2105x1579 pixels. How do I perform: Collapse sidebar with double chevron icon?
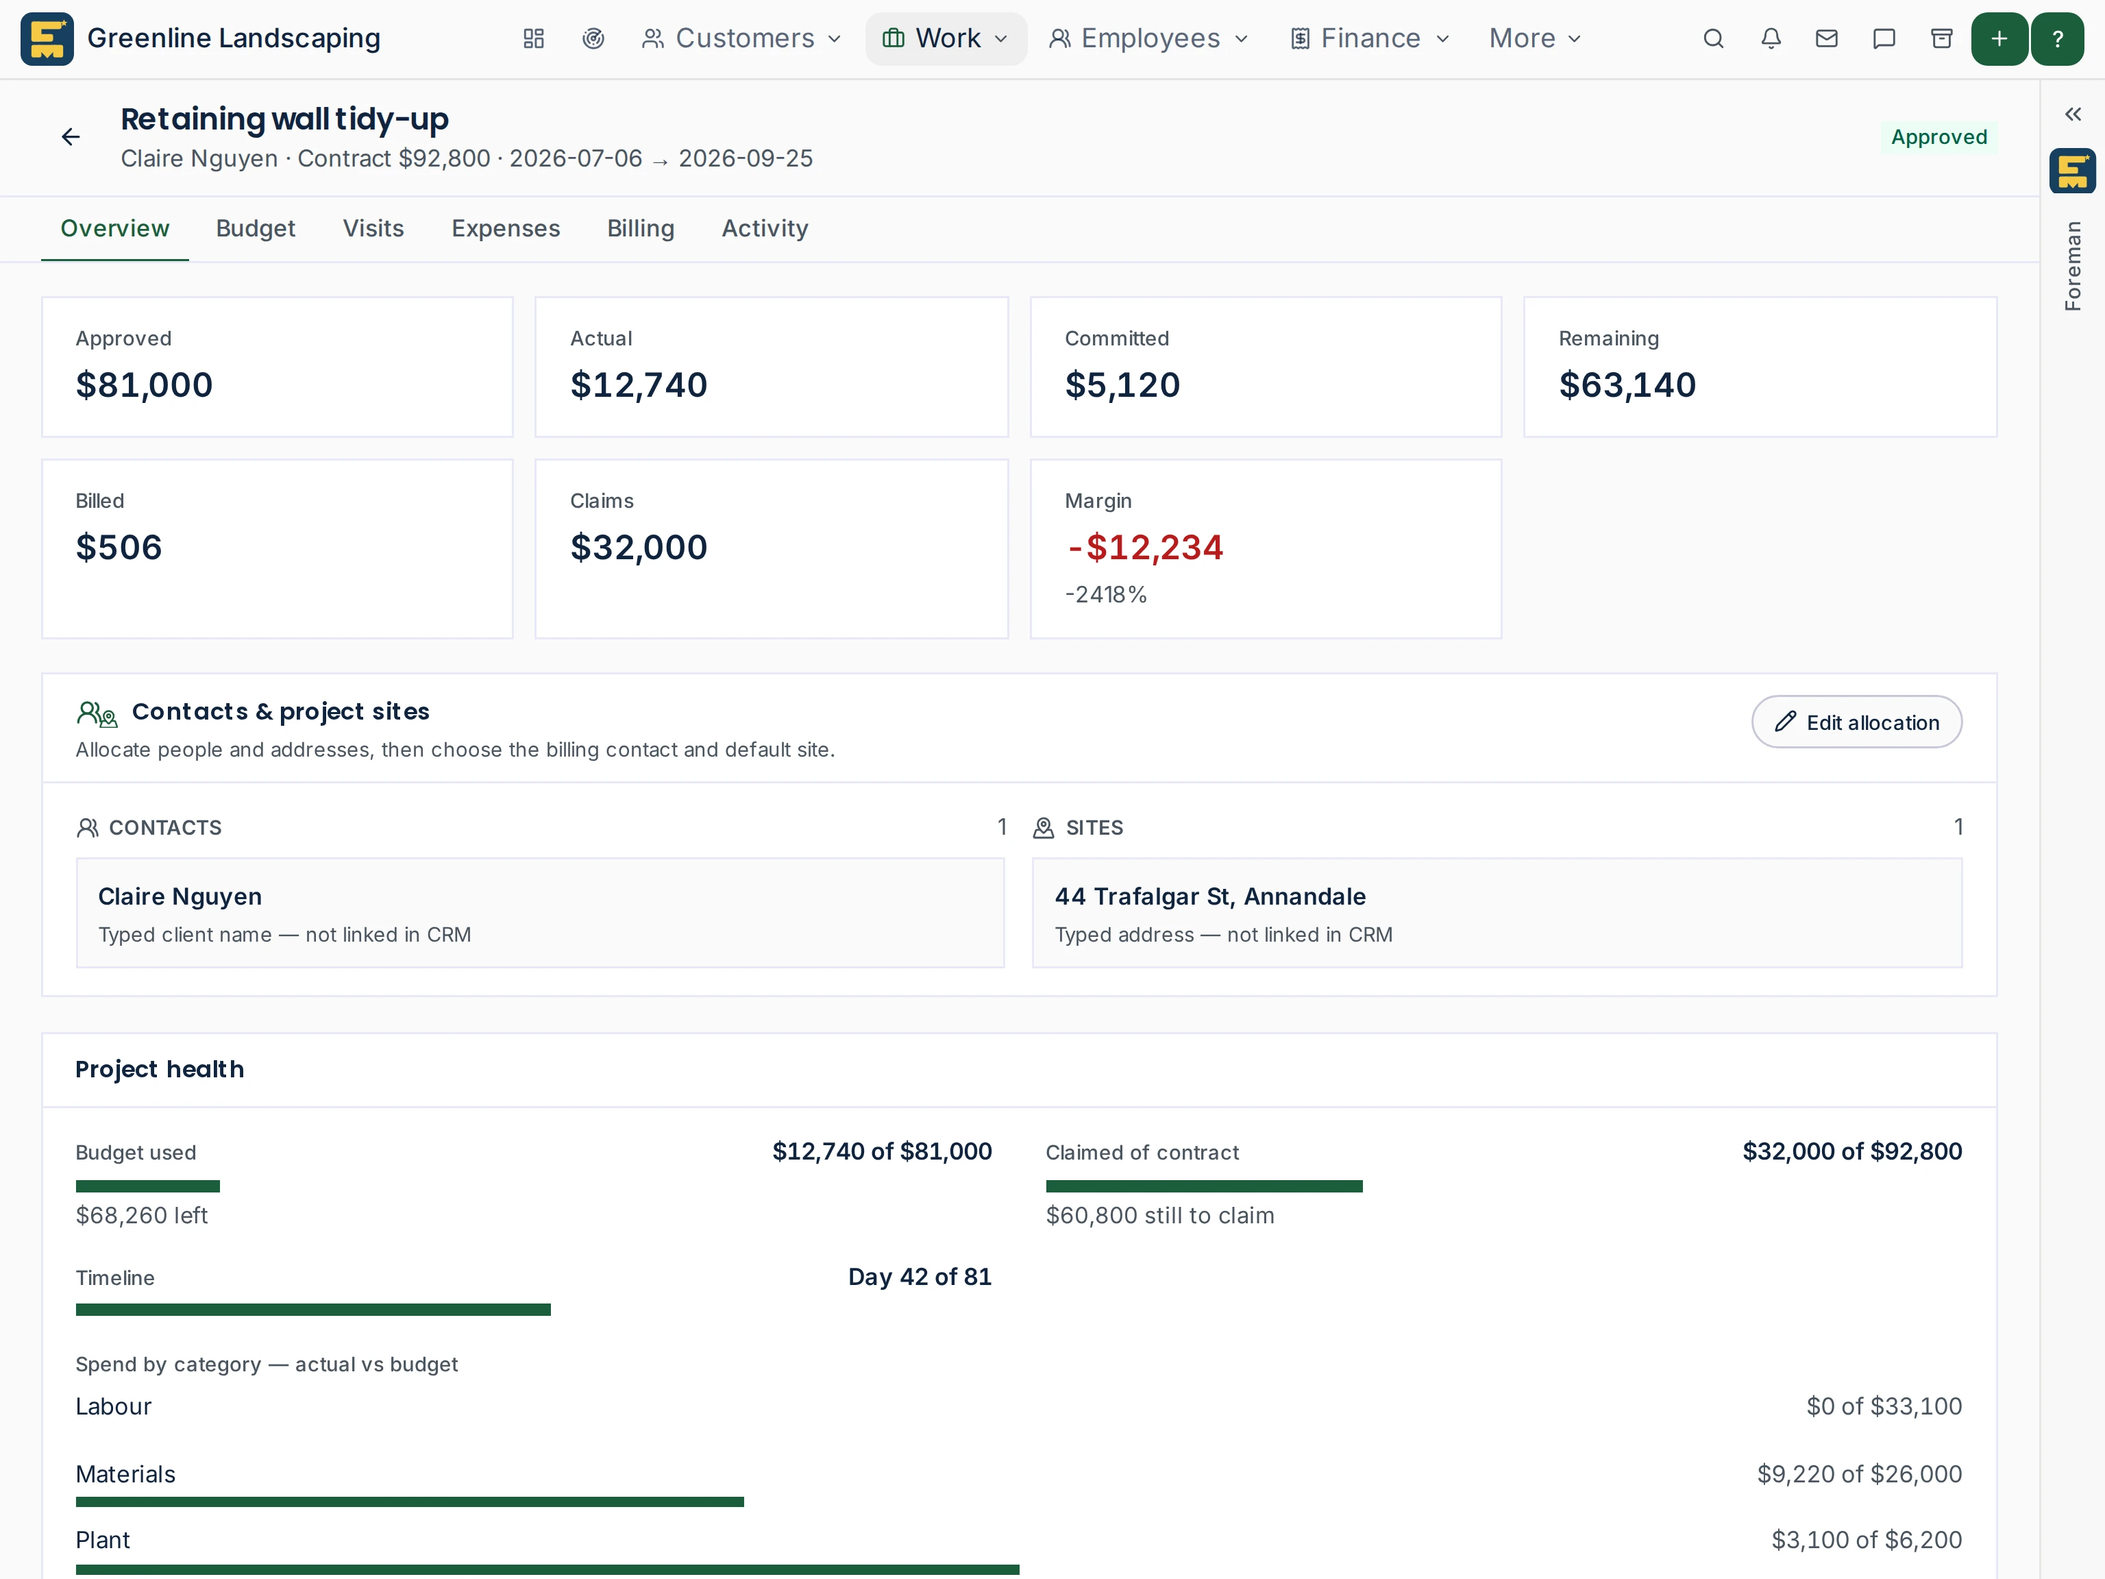click(2073, 114)
